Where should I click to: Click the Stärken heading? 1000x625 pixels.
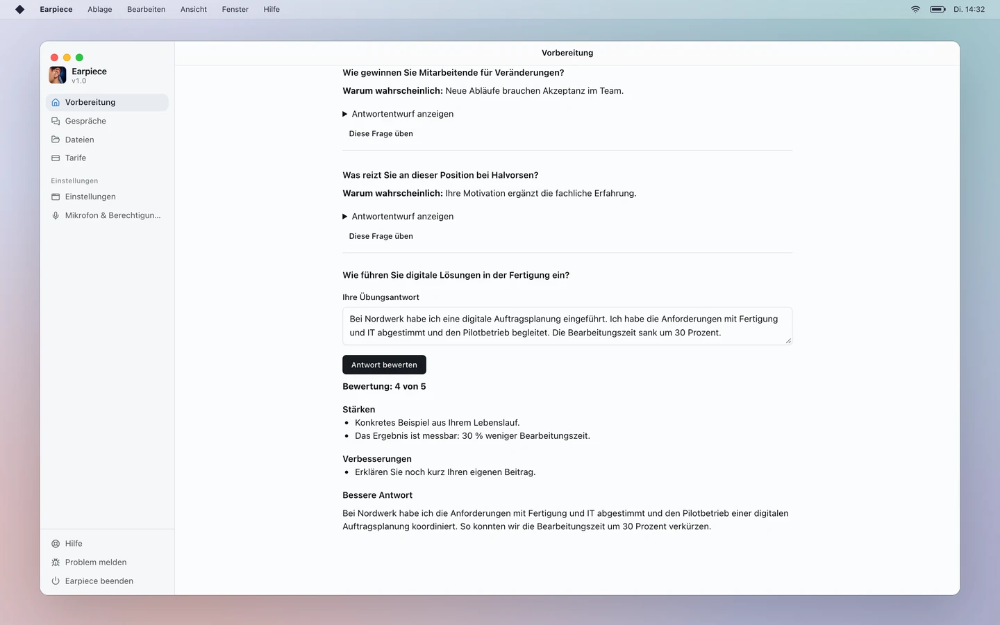point(358,410)
